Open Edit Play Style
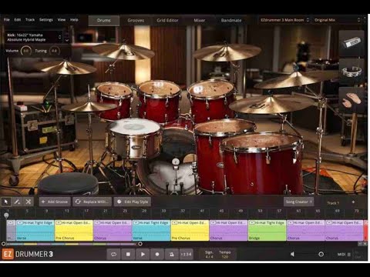This screenshot has height=277, width=370. point(133,202)
